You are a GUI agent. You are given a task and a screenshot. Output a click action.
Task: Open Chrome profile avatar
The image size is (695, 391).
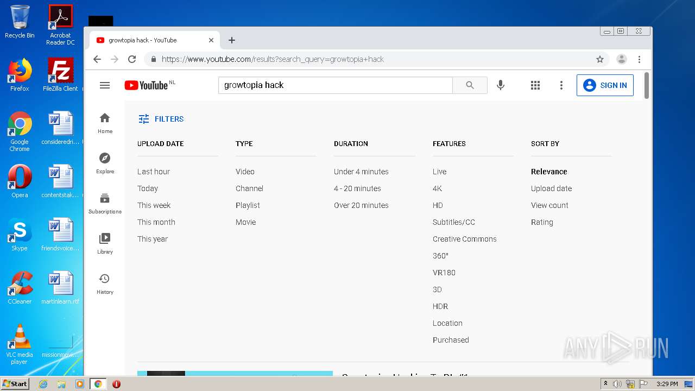(622, 59)
